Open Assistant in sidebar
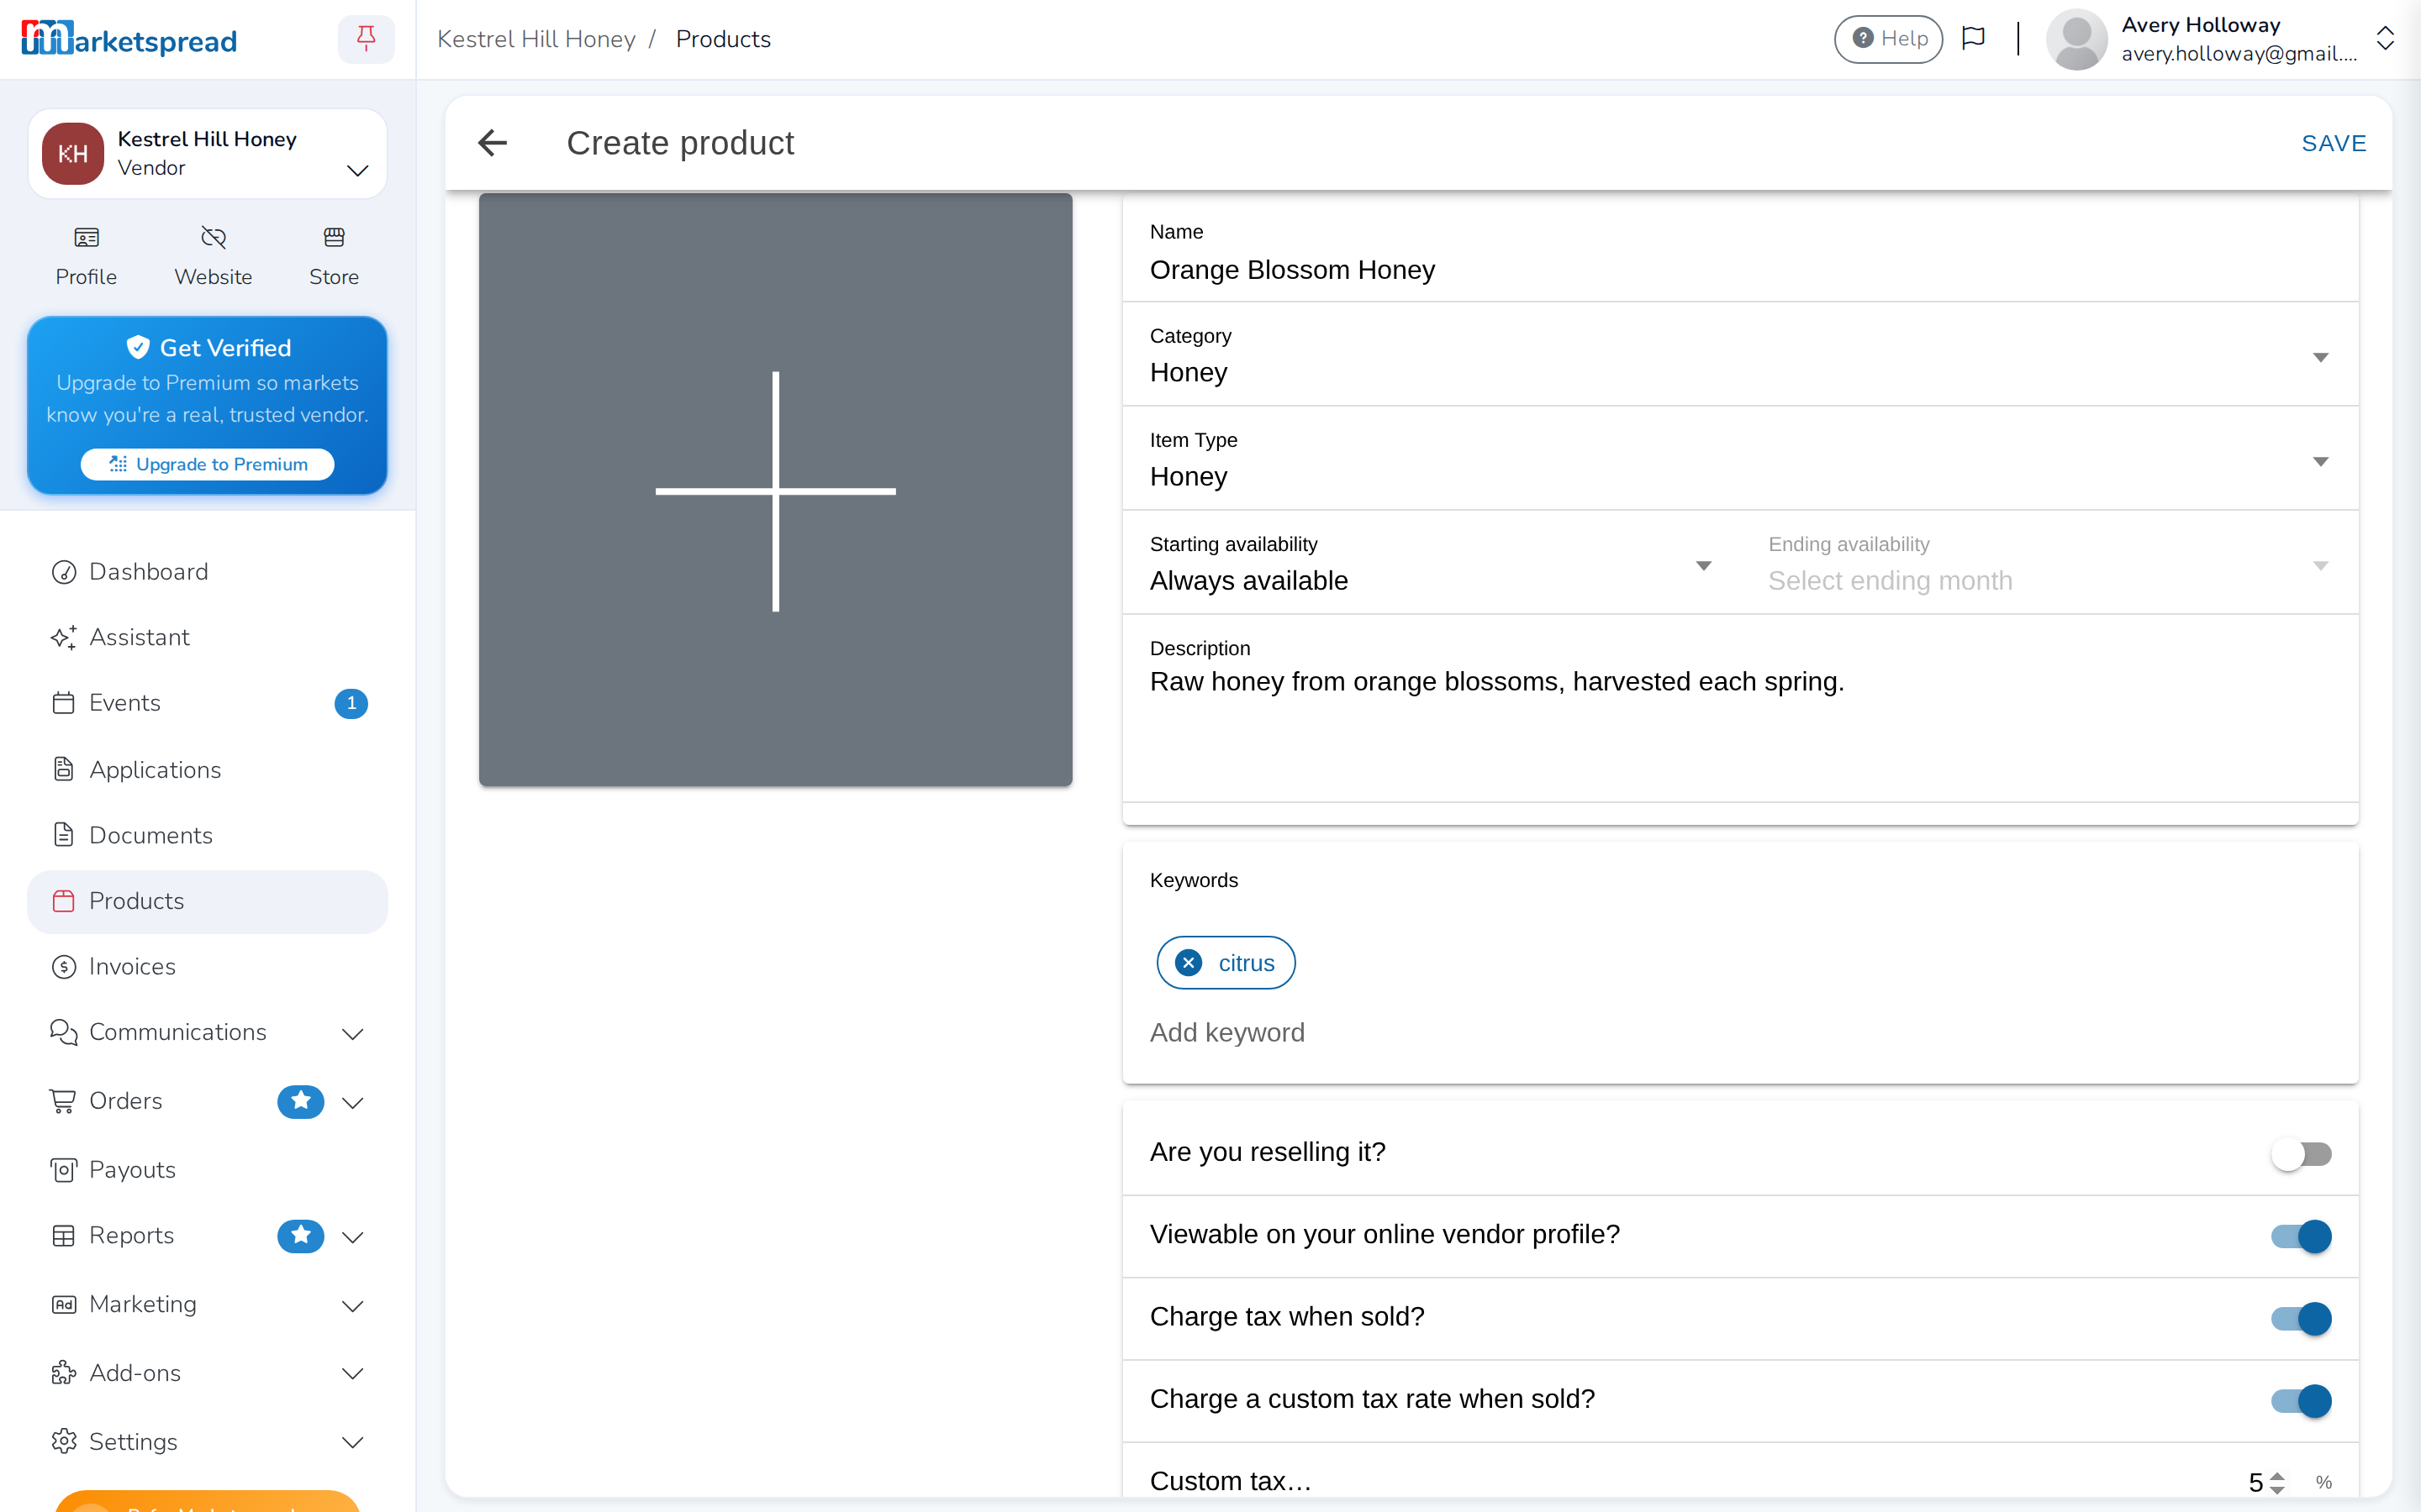The image size is (2421, 1512). [x=207, y=637]
